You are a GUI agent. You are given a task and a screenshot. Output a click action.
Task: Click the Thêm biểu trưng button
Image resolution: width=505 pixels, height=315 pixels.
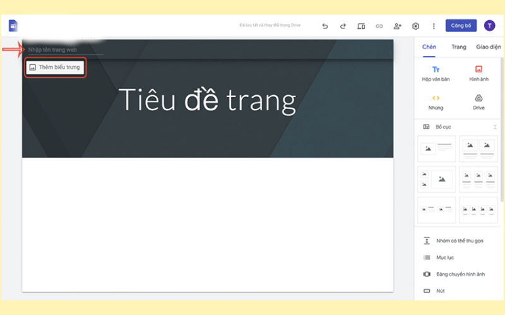pos(55,67)
